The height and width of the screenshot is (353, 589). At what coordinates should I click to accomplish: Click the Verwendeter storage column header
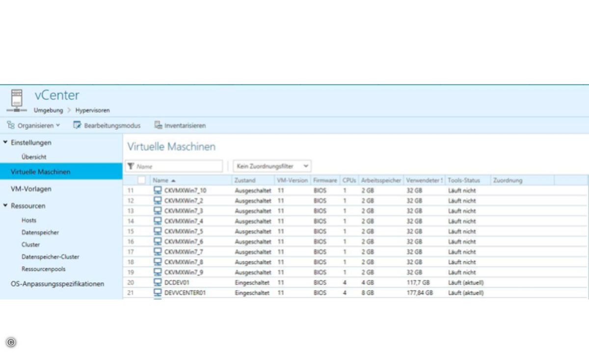(425, 180)
